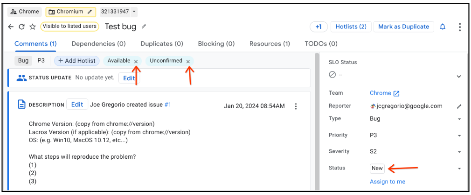This screenshot has height=195, width=471.
Task: Remove the Unconfirmed hotlist chip
Action: 188,61
